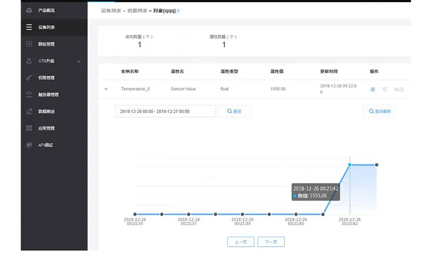Image resolution: width=432 pixels, height=259 pixels.
Task: Expand the Temperature_0 row chevron
Action: coord(106,89)
